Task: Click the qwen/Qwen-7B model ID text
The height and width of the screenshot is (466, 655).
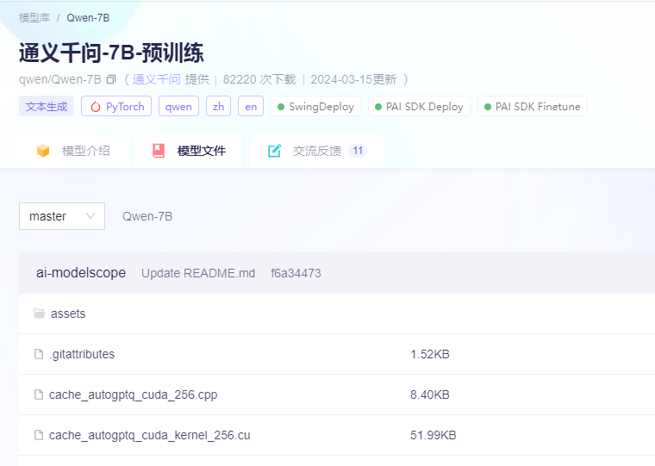Action: coord(60,79)
